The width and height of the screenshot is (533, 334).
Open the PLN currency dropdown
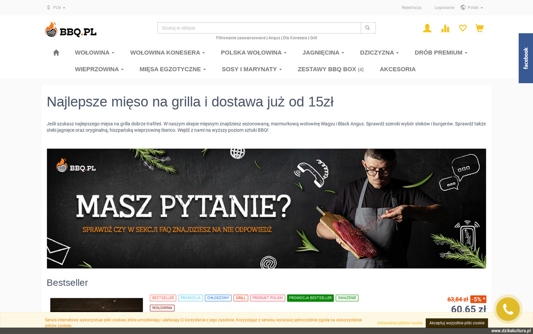(x=56, y=8)
